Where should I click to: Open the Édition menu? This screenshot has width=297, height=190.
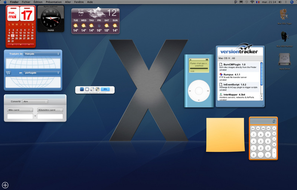click(x=38, y=2)
